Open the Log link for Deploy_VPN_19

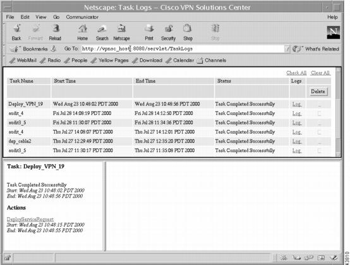297,104
